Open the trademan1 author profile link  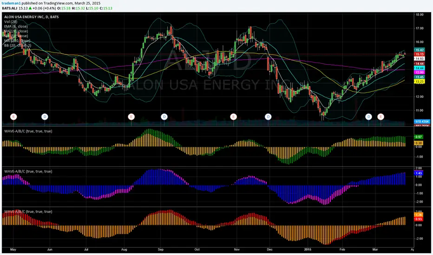pyautogui.click(x=11, y=3)
